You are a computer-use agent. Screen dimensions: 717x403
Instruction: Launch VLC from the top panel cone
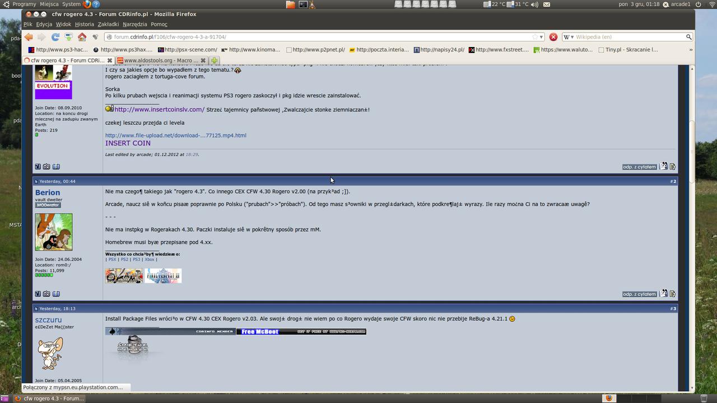click(x=312, y=4)
